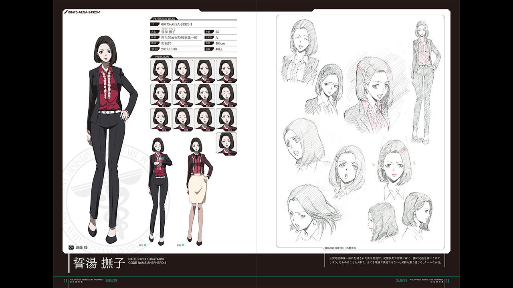The height and width of the screenshot is (288, 513).
Task: Select the VARIATION section header
Action: click(162, 57)
